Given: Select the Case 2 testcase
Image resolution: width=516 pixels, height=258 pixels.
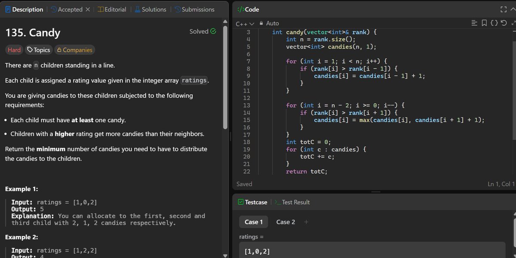Looking at the screenshot, I should (286, 222).
